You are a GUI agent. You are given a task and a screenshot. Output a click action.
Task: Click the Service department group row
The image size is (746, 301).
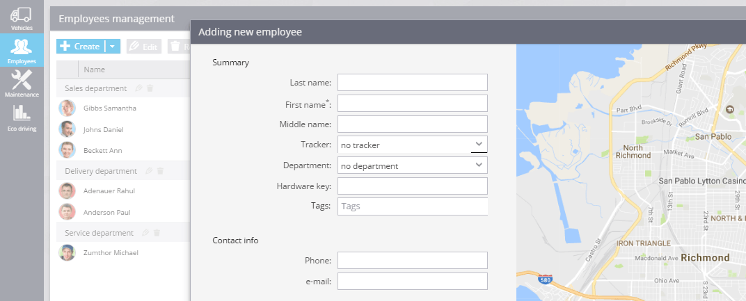click(123, 233)
